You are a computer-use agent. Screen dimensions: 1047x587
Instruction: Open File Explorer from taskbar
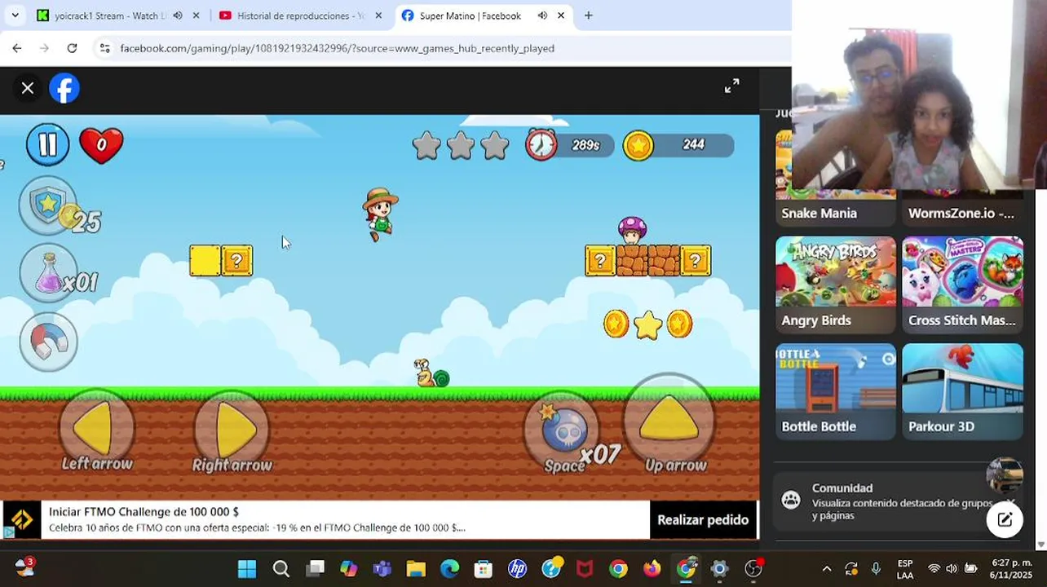click(x=416, y=568)
